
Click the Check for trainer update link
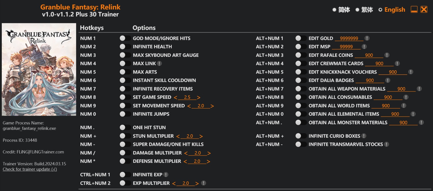click(x=30, y=169)
